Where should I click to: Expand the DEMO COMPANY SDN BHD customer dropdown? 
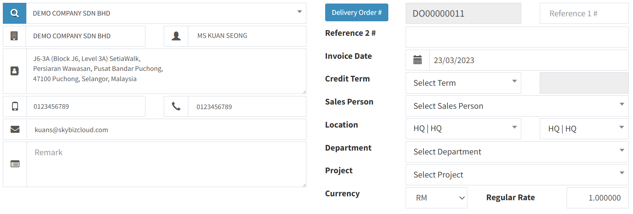click(166, 13)
